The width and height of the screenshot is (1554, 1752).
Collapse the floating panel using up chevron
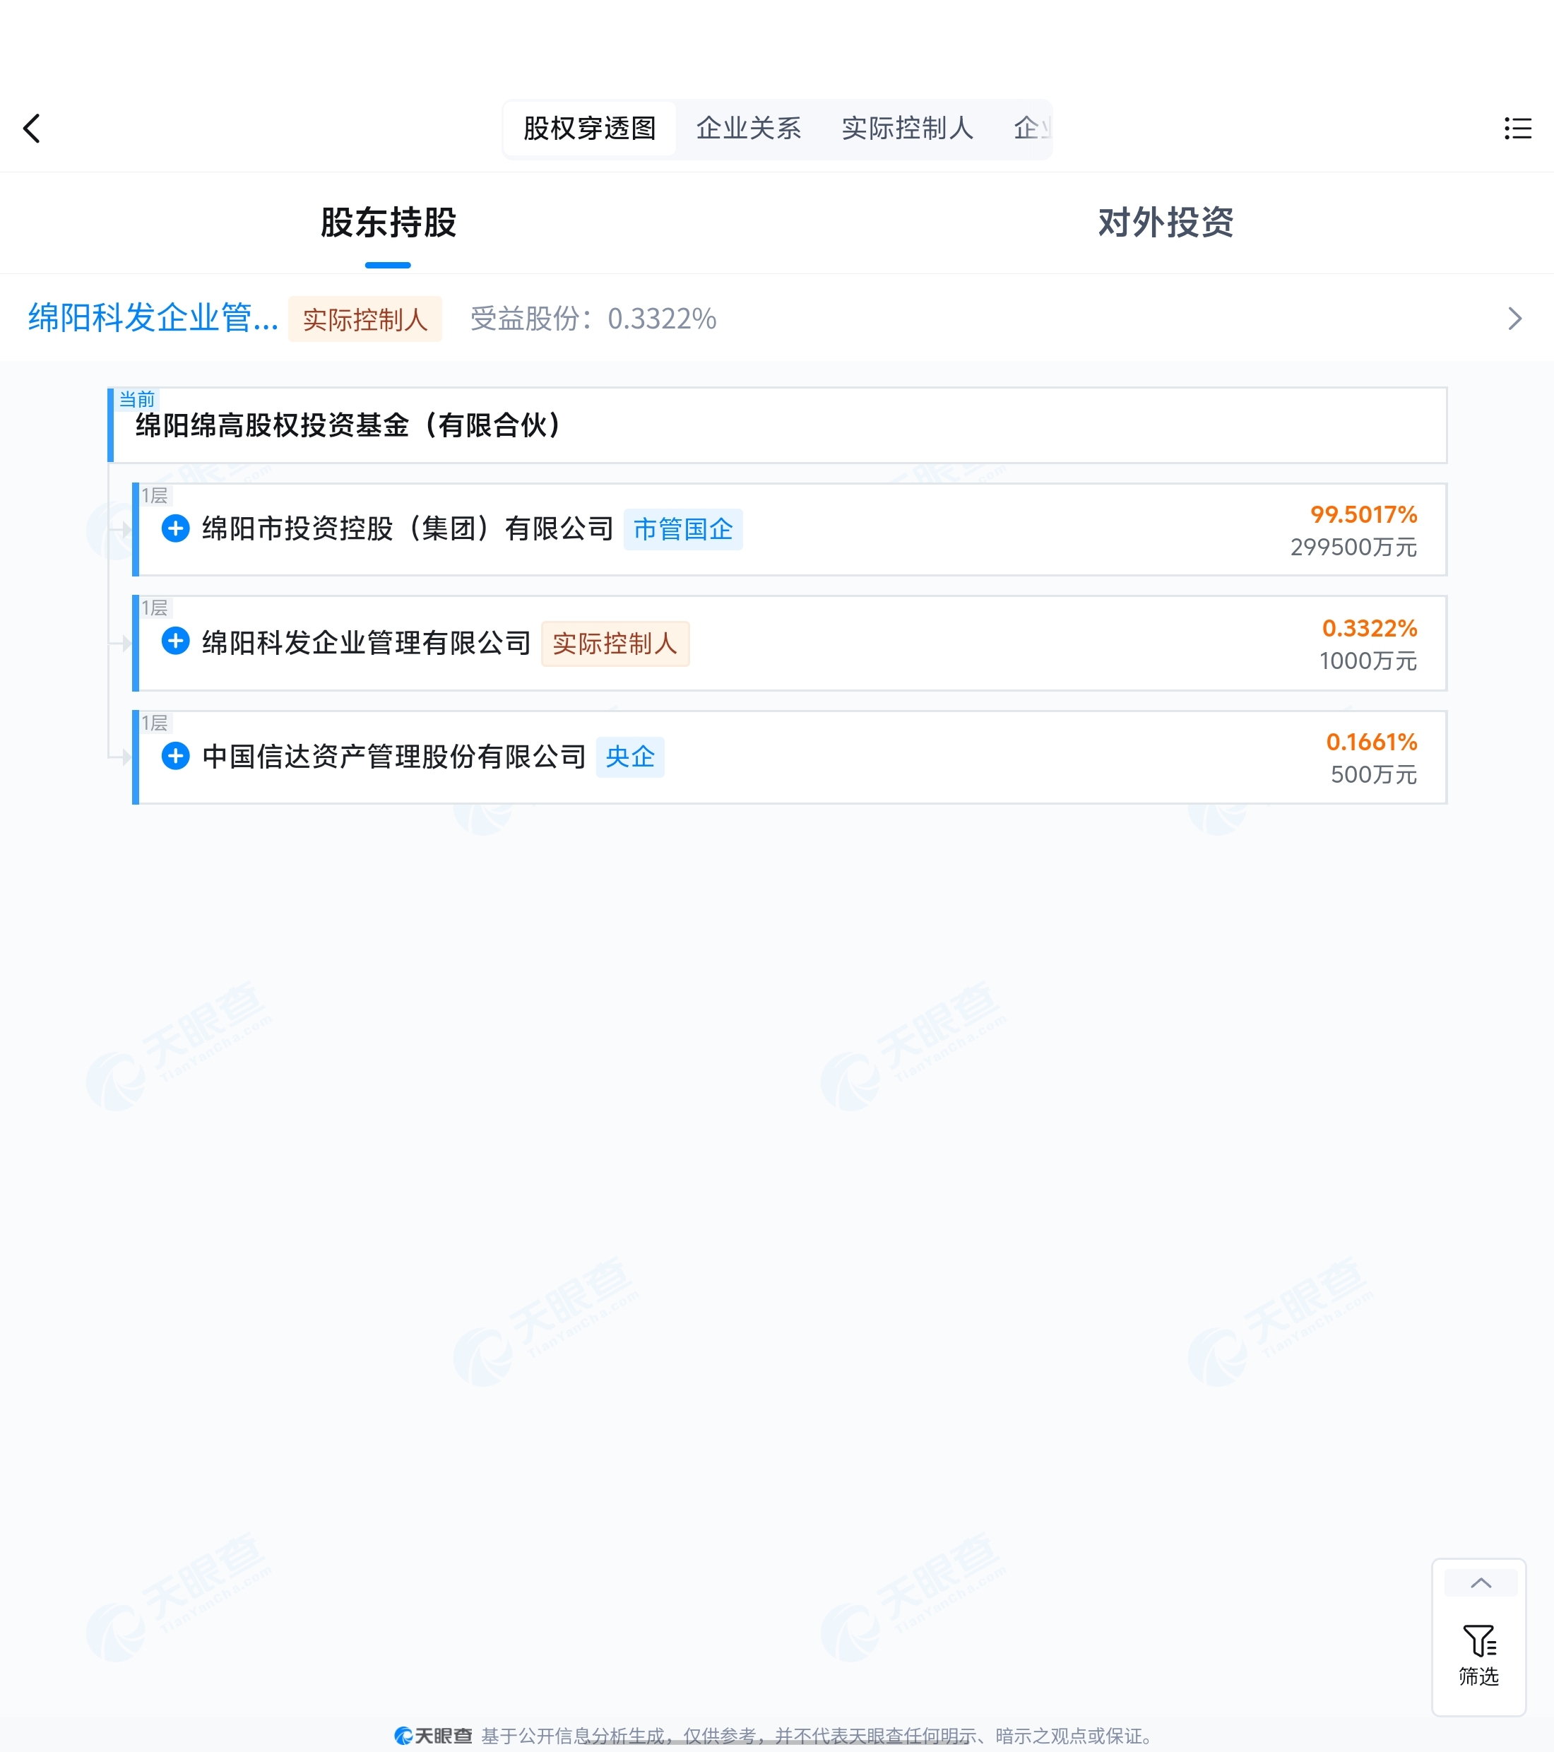pos(1481,1583)
